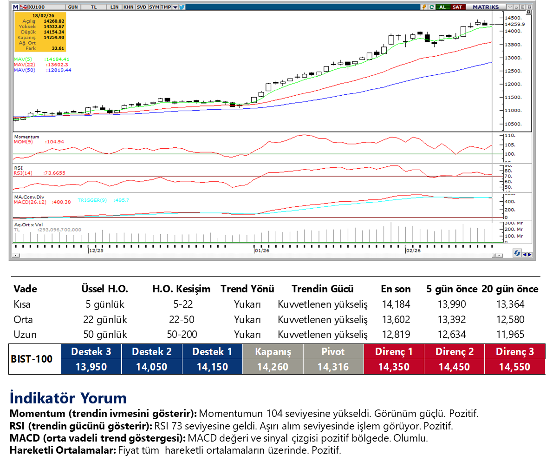This screenshot has width=546, height=462.
Task: Toggle the SVD option in toolbar
Action: coord(141,7)
